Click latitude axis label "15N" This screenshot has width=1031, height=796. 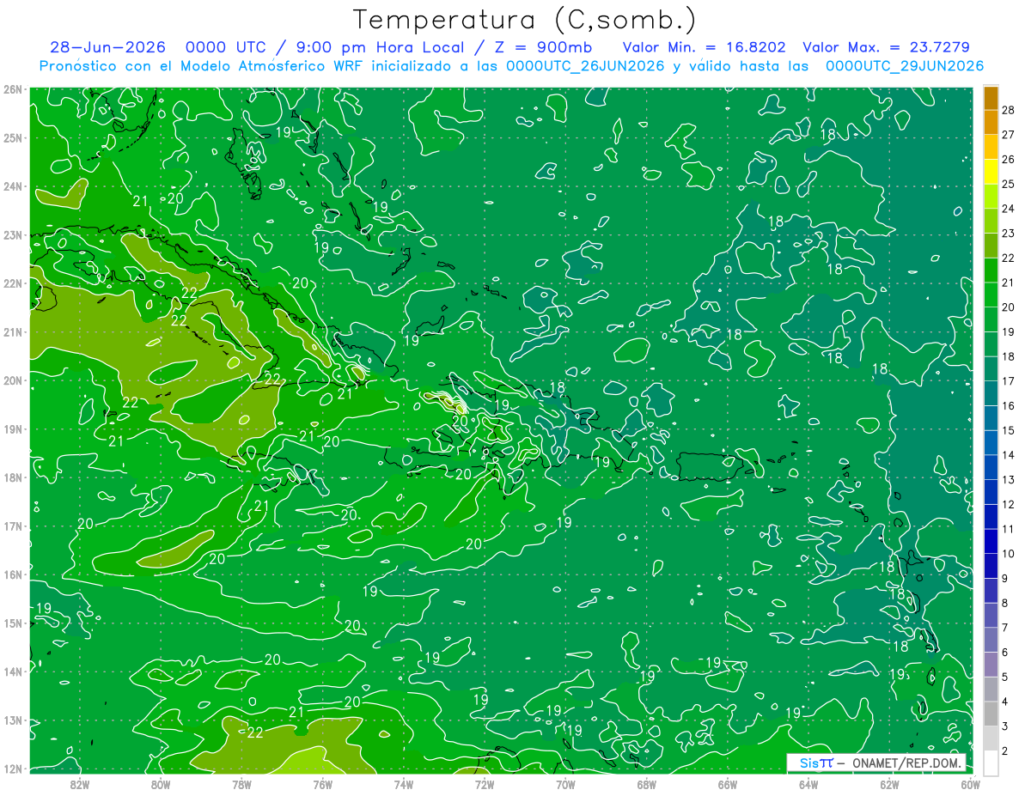13,623
